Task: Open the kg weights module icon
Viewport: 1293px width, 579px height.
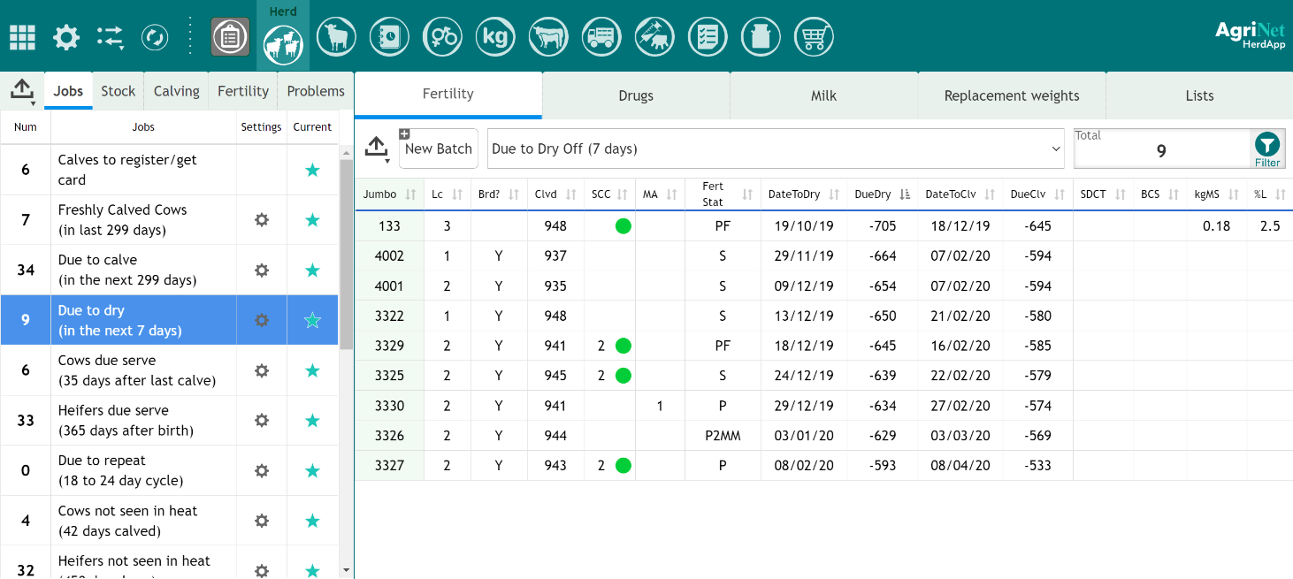Action: [495, 37]
